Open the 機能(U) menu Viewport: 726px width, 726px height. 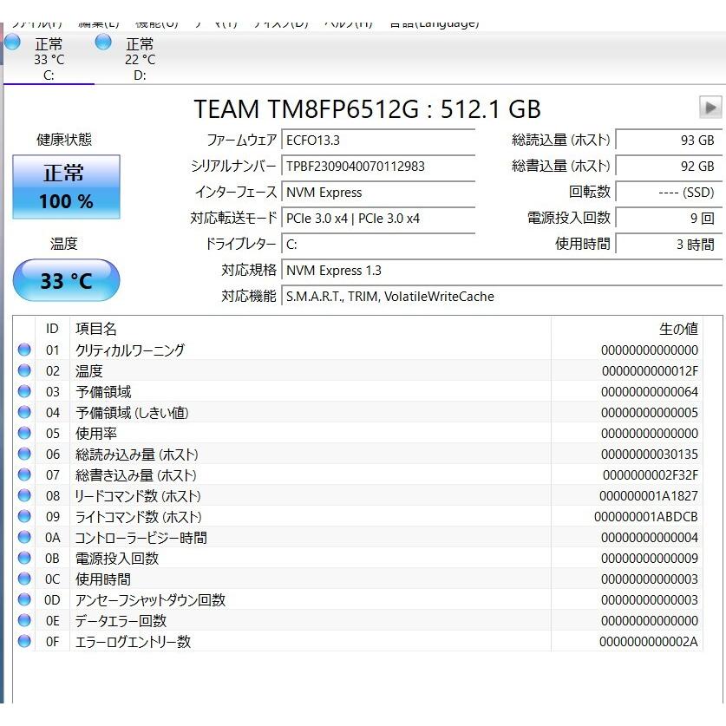point(156,20)
